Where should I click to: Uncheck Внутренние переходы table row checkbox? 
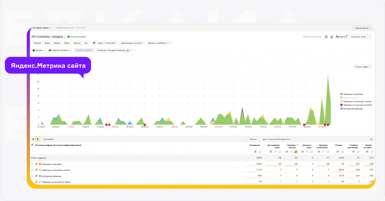click(36, 176)
